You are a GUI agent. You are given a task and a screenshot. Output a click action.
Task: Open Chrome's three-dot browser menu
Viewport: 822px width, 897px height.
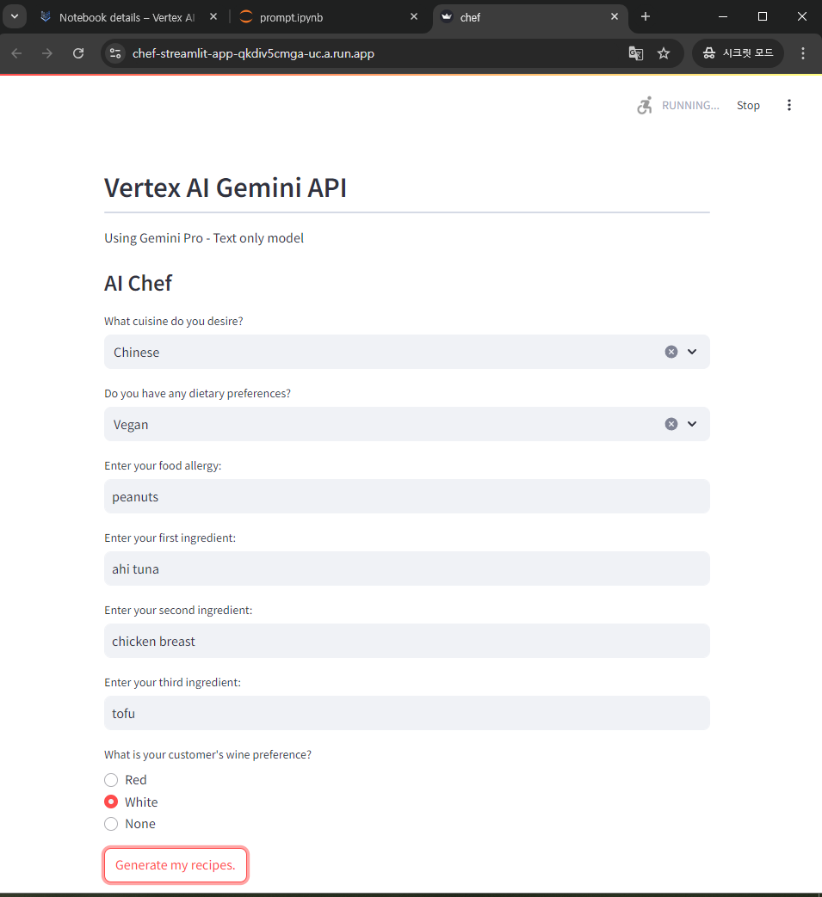pyautogui.click(x=803, y=53)
